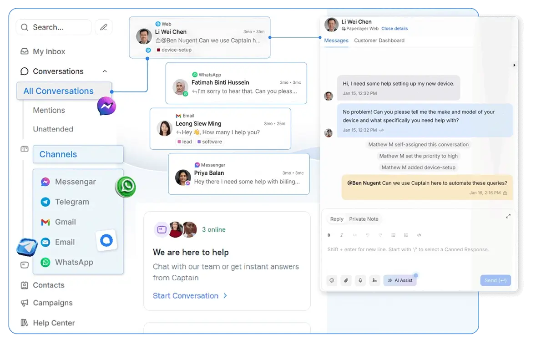Screen dimensions: 546x350
Task: Click the redo icon in editor toolbar
Action: tap(380, 235)
